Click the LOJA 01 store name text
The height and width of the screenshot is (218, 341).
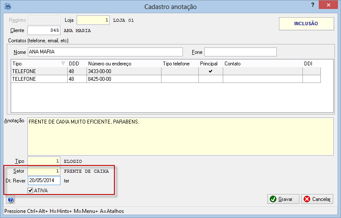(x=123, y=21)
